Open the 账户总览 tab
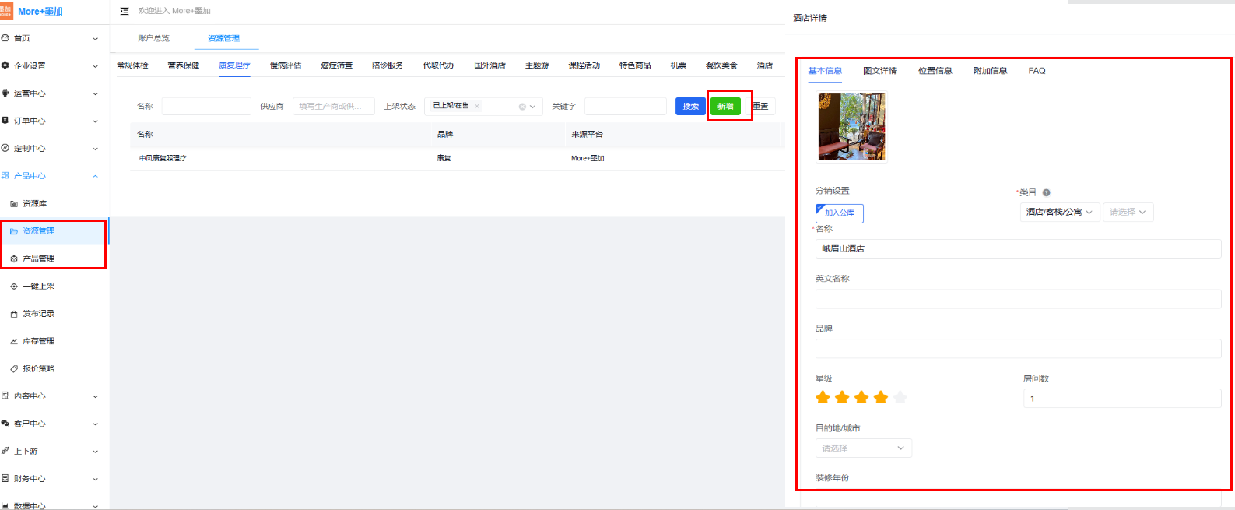 (x=153, y=38)
